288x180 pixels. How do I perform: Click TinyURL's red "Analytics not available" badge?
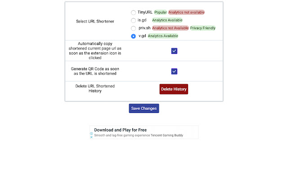[186, 12]
